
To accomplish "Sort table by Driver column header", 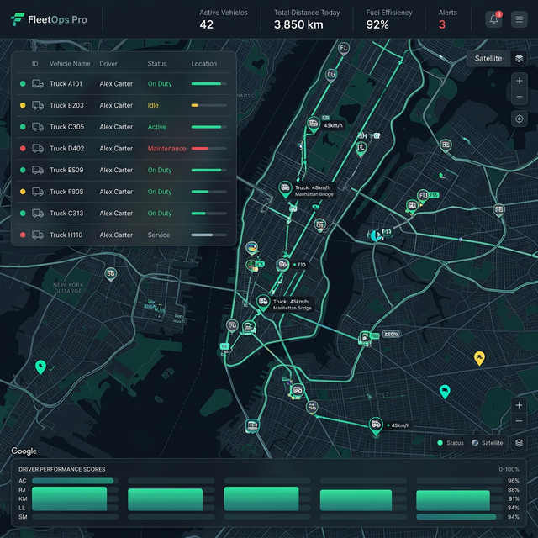I will click(108, 64).
